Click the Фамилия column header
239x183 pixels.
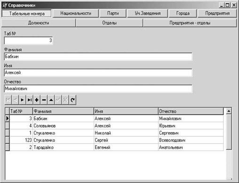pyautogui.click(x=63, y=111)
